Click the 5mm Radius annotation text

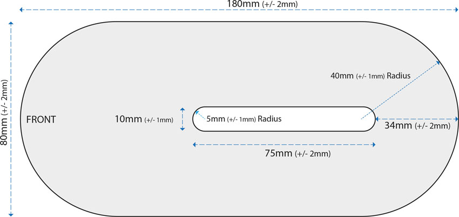244,119
